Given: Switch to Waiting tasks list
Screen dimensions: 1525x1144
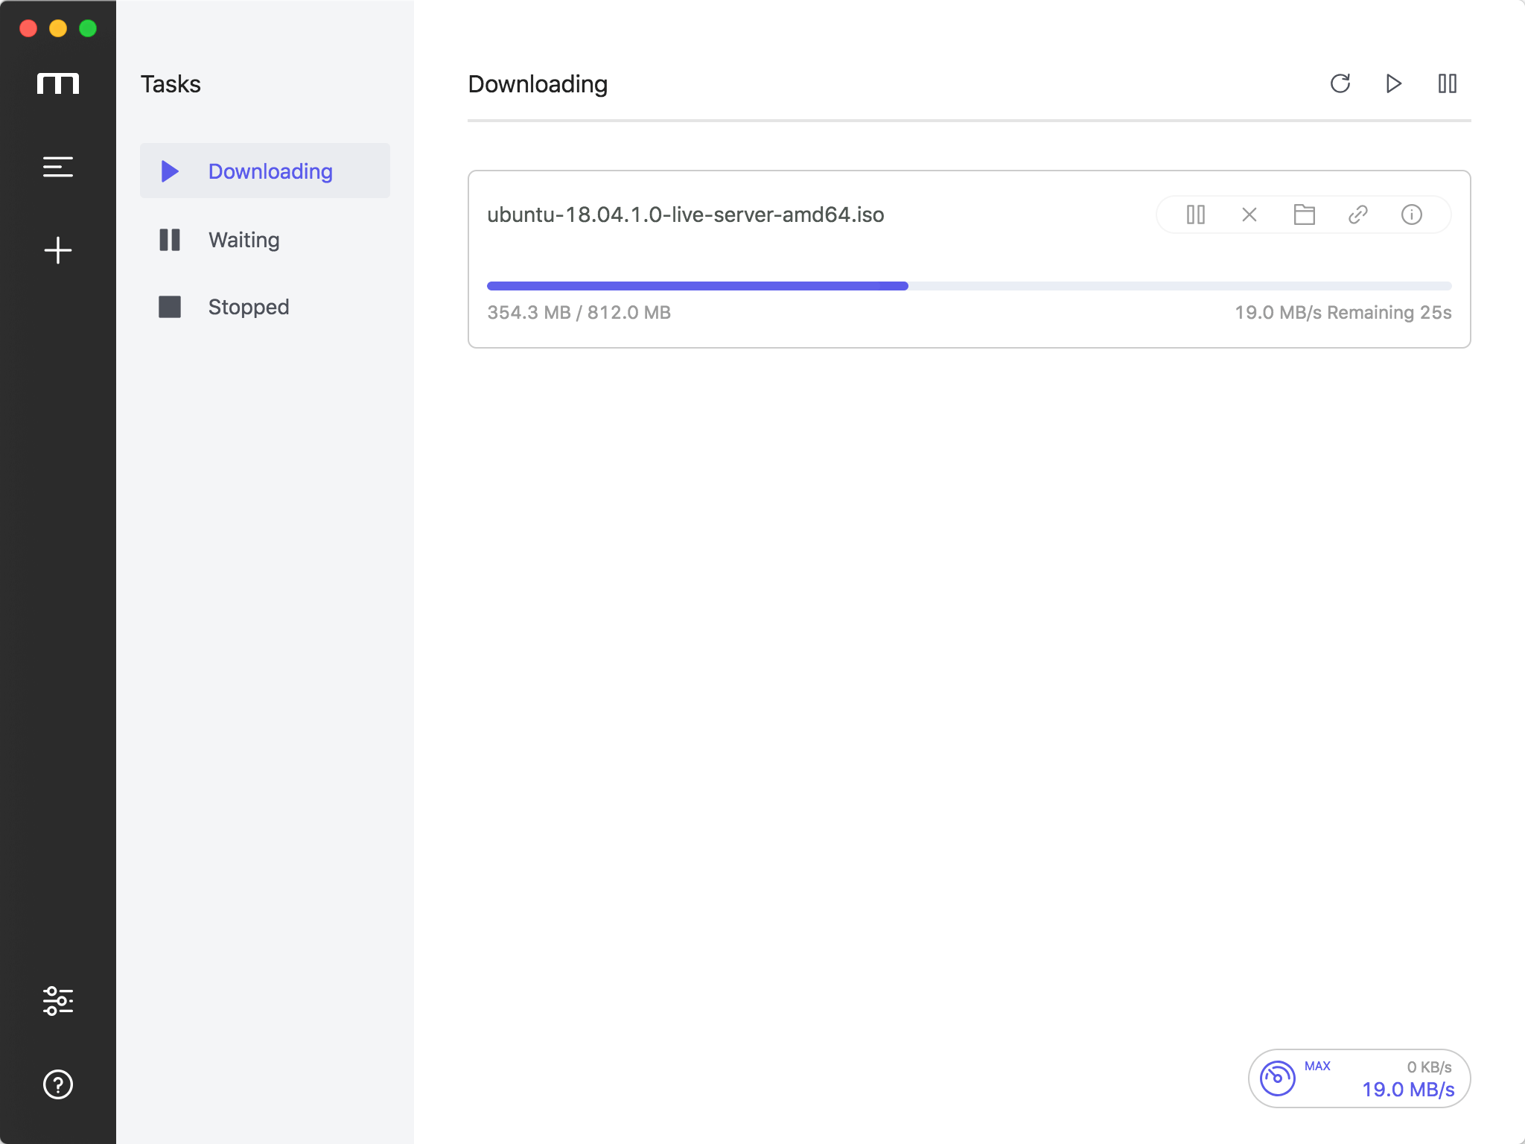Looking at the screenshot, I should pyautogui.click(x=244, y=240).
